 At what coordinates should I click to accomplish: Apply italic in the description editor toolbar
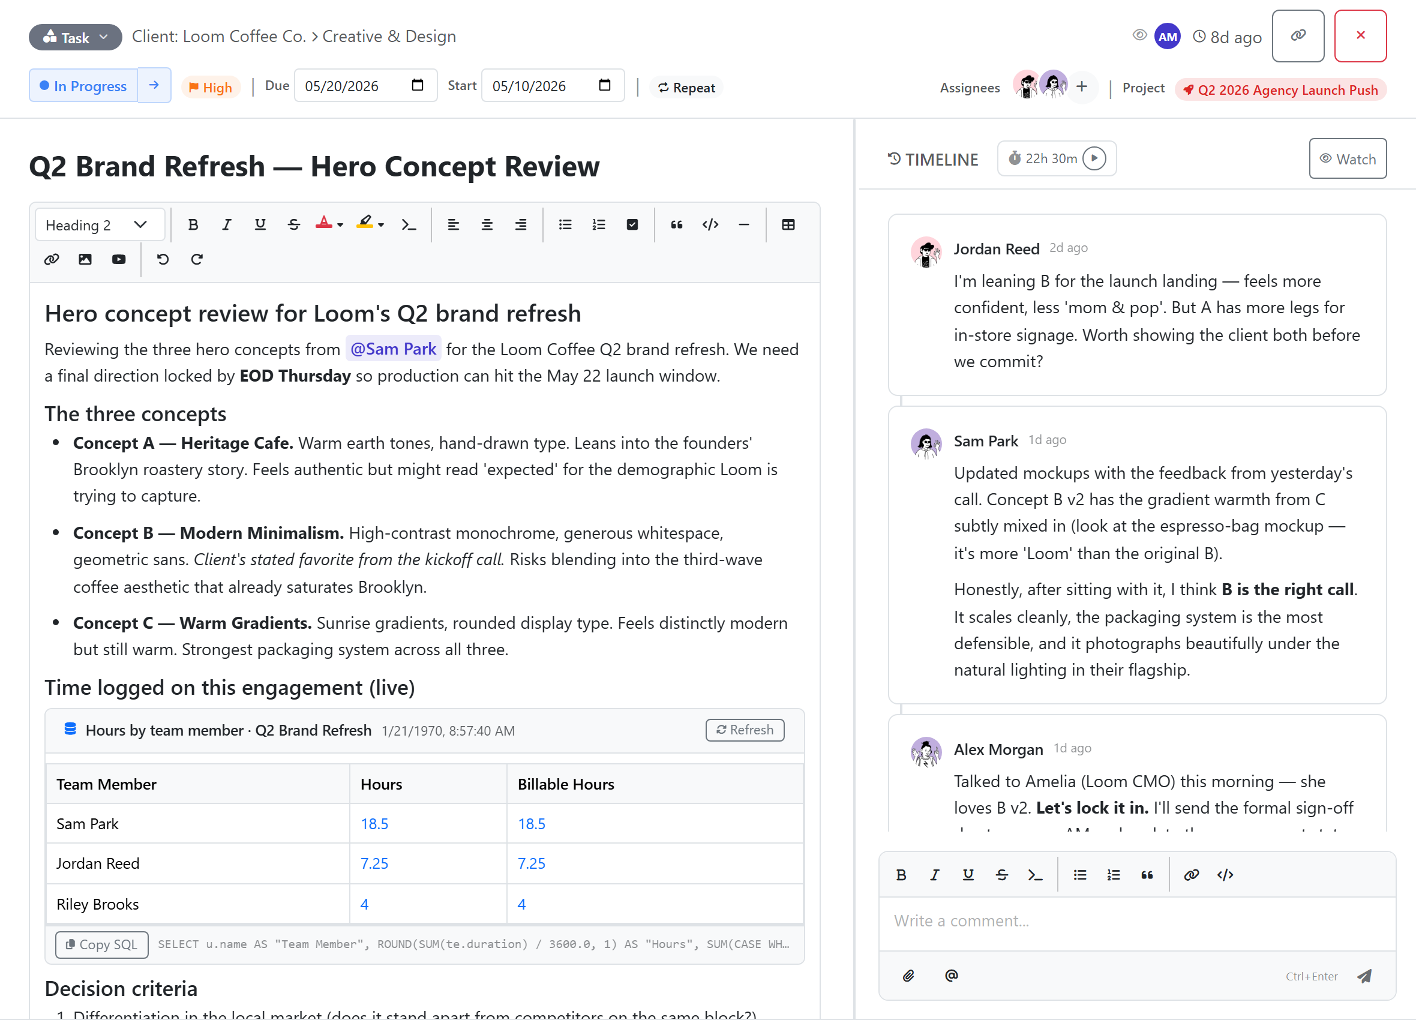227,225
